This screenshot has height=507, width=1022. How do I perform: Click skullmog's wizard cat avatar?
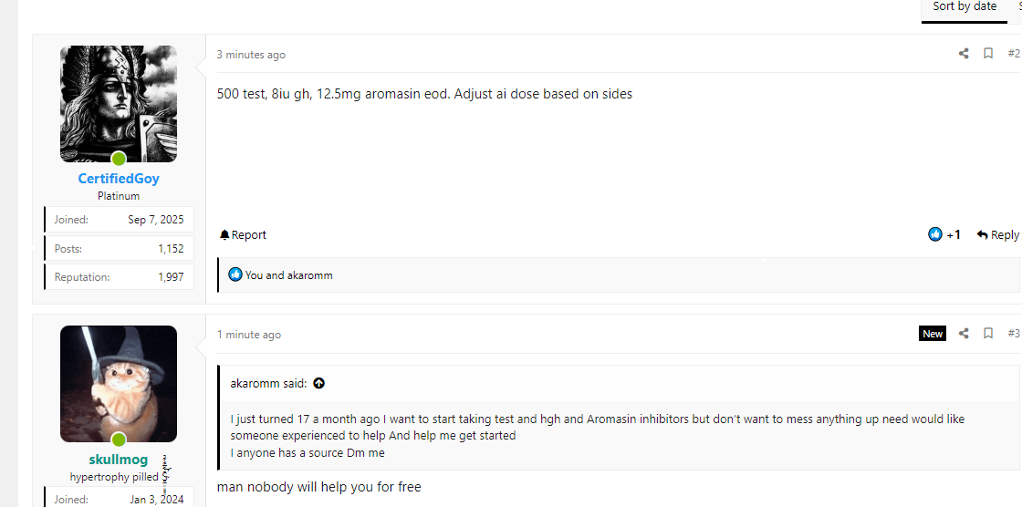pos(119,383)
